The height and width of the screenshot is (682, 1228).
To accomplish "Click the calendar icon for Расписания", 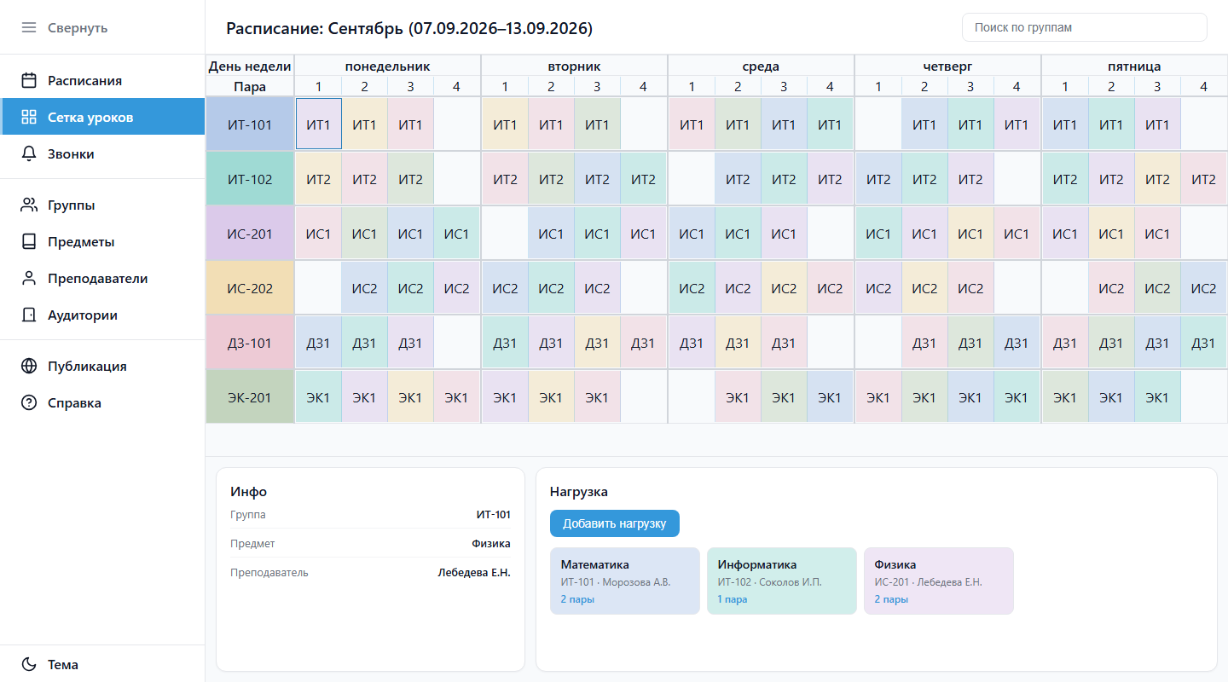I will pyautogui.click(x=29, y=80).
